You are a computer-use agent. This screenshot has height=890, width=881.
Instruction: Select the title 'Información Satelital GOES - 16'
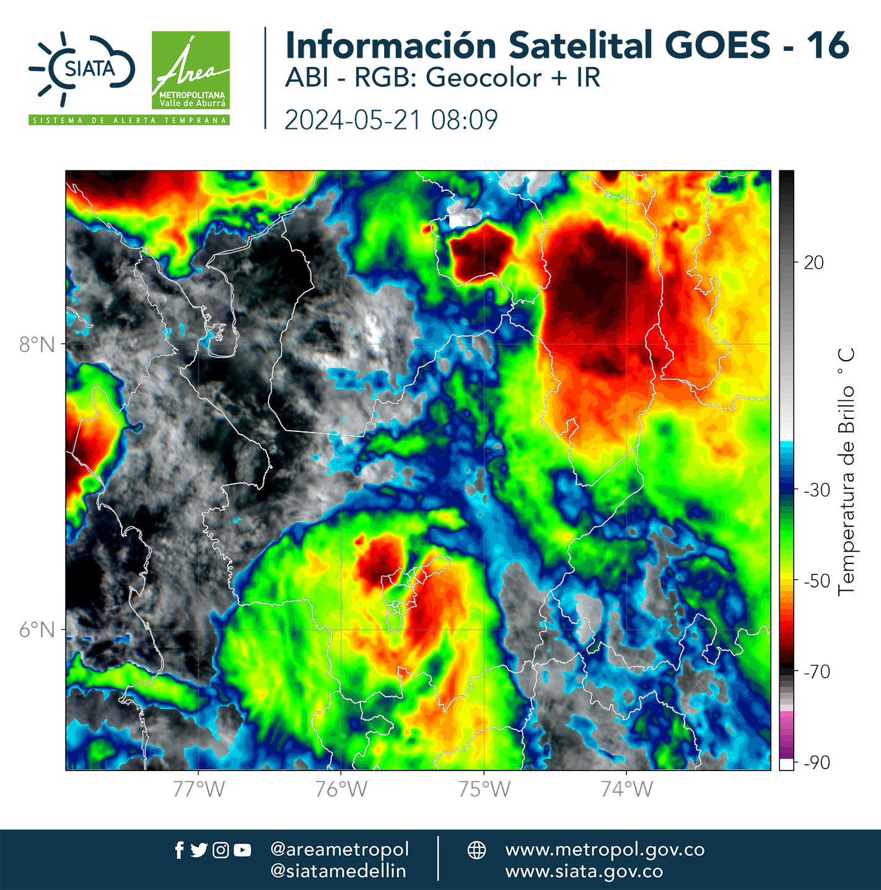pyautogui.click(x=567, y=45)
